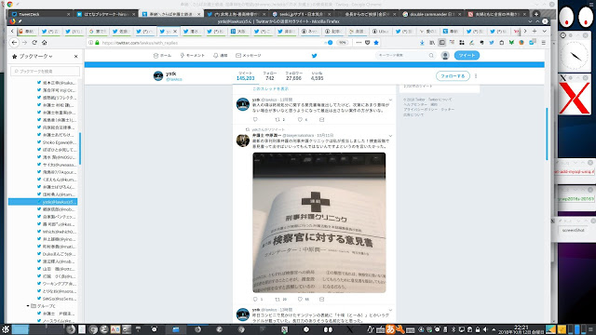Open the Firefox library icon

[x=432, y=43]
